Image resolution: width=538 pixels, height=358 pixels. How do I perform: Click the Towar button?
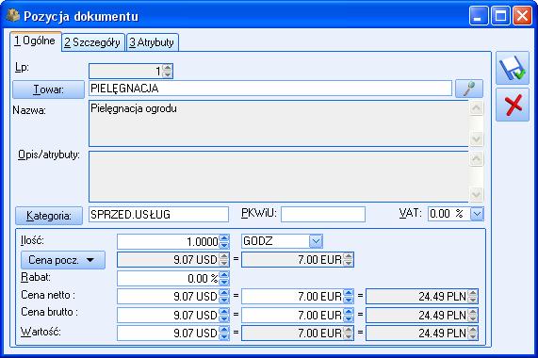(x=48, y=89)
